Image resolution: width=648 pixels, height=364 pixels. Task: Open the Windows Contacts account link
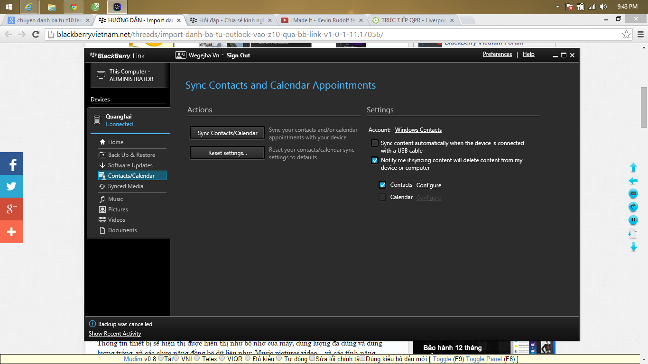tap(418, 130)
